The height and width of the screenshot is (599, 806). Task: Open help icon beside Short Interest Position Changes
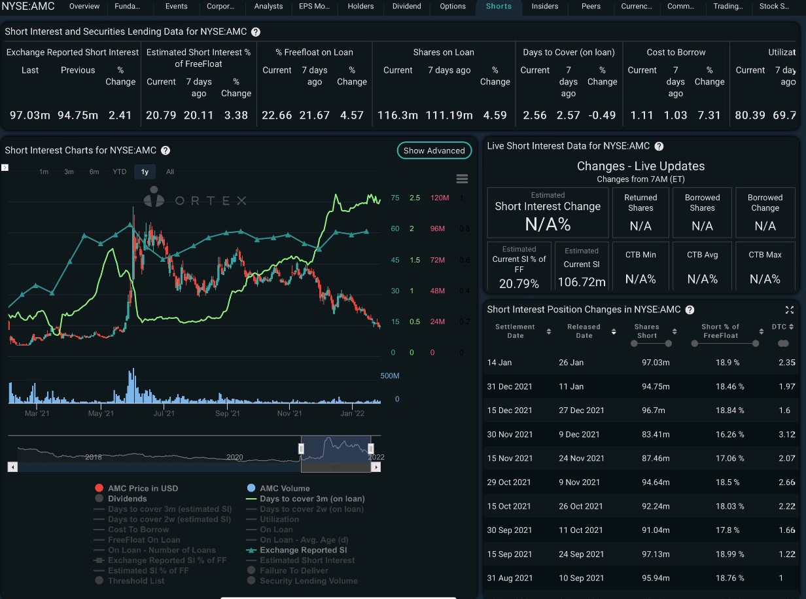690,310
